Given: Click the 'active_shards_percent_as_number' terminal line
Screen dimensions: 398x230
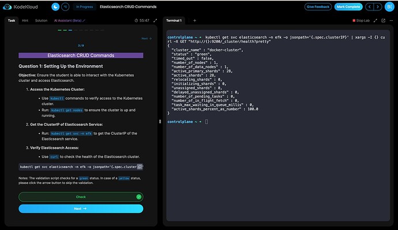Looking at the screenshot, I should click(x=215, y=109).
